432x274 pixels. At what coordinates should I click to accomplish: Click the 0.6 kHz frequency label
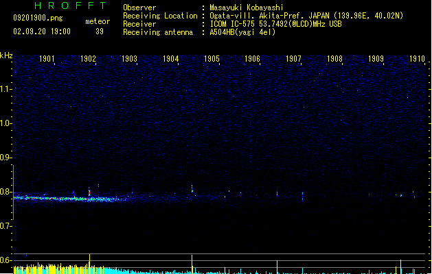(5, 260)
